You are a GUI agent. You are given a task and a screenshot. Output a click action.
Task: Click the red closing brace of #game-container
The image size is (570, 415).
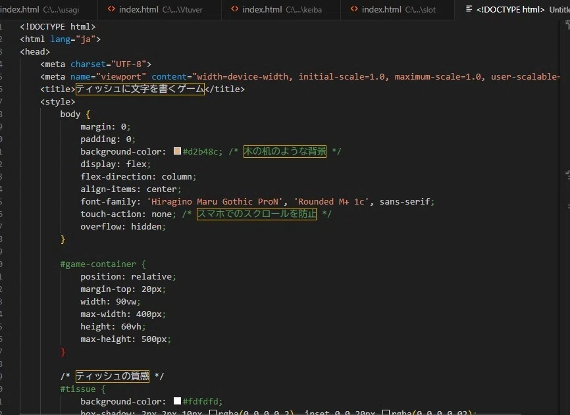[x=63, y=352]
